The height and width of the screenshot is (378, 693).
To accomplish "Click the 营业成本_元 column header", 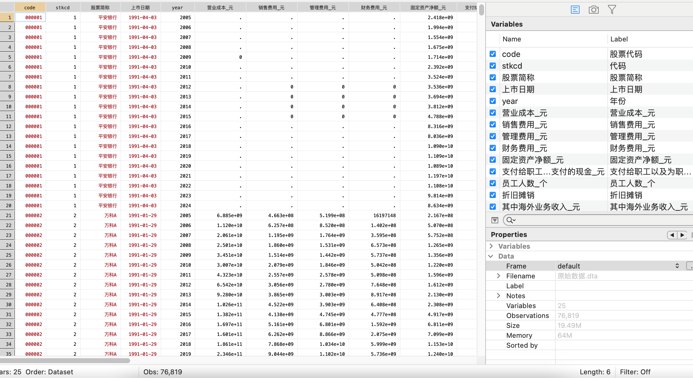I will point(220,7).
